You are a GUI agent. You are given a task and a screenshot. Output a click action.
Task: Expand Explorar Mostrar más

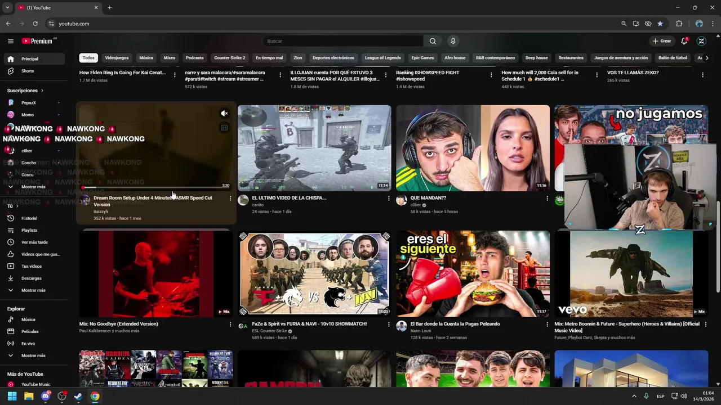[34, 355]
